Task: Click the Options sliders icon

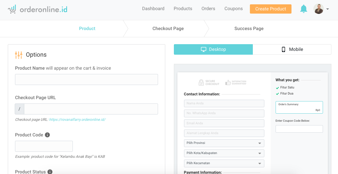Action: pos(18,55)
